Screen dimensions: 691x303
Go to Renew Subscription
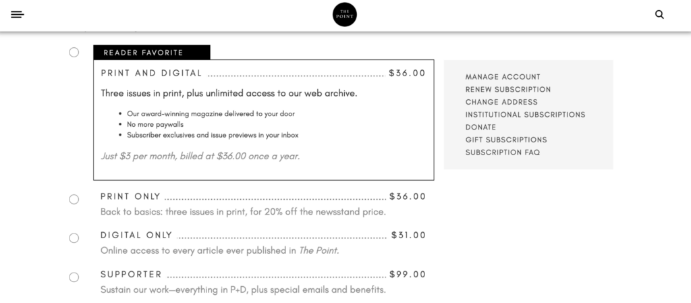point(508,89)
